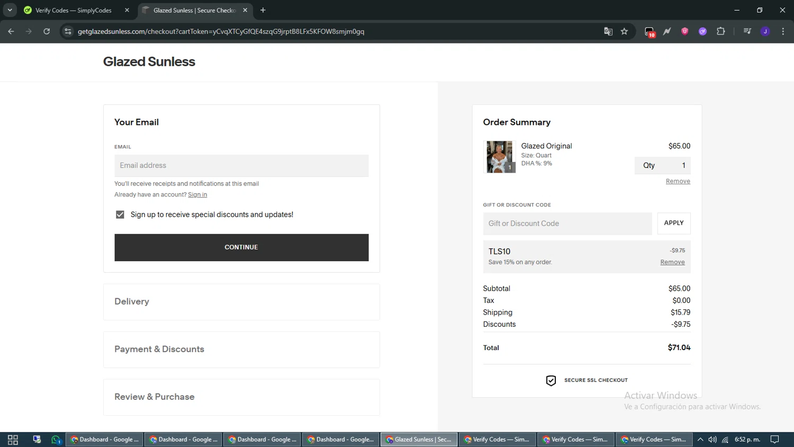Switch to Glazed Sunless taskbar window
The height and width of the screenshot is (447, 794).
point(419,440)
